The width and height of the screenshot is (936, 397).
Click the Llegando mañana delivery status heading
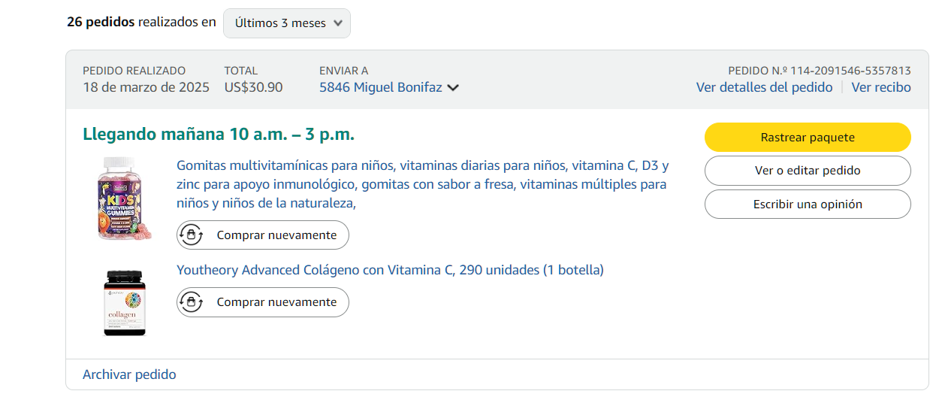[x=219, y=135]
